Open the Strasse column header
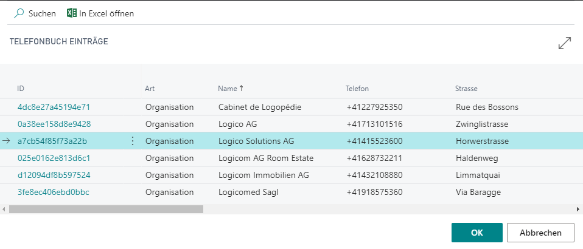The height and width of the screenshot is (249, 583). pyautogui.click(x=466, y=89)
